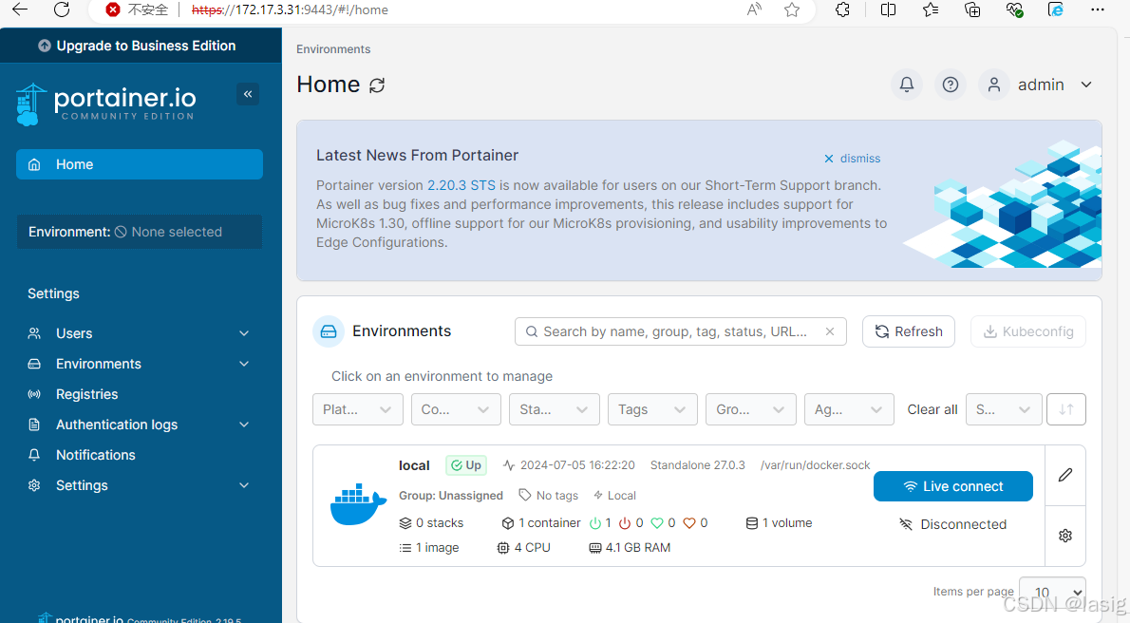This screenshot has height=623, width=1130.
Task: Click the Registries sidebar icon
Action: [x=34, y=394]
